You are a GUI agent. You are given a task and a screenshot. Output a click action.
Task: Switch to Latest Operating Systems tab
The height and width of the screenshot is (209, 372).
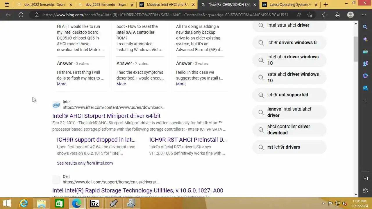pos(290,5)
